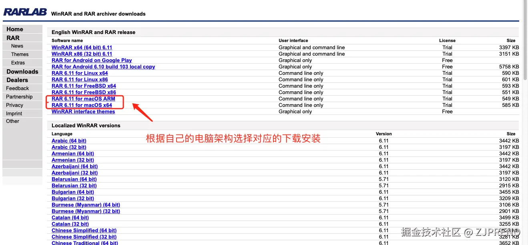Select the 'User interface' column header
528x245 pixels.
pyautogui.click(x=293, y=40)
